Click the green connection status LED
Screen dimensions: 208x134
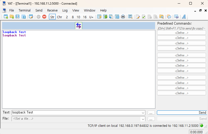pyautogui.click(x=202, y=126)
